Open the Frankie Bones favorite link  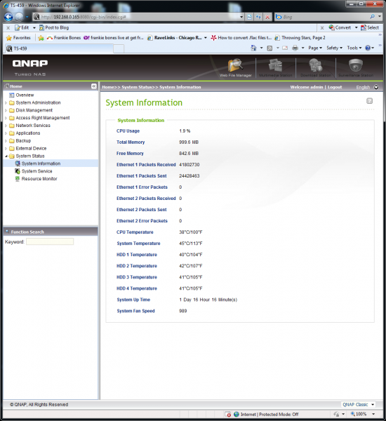[x=64, y=38]
